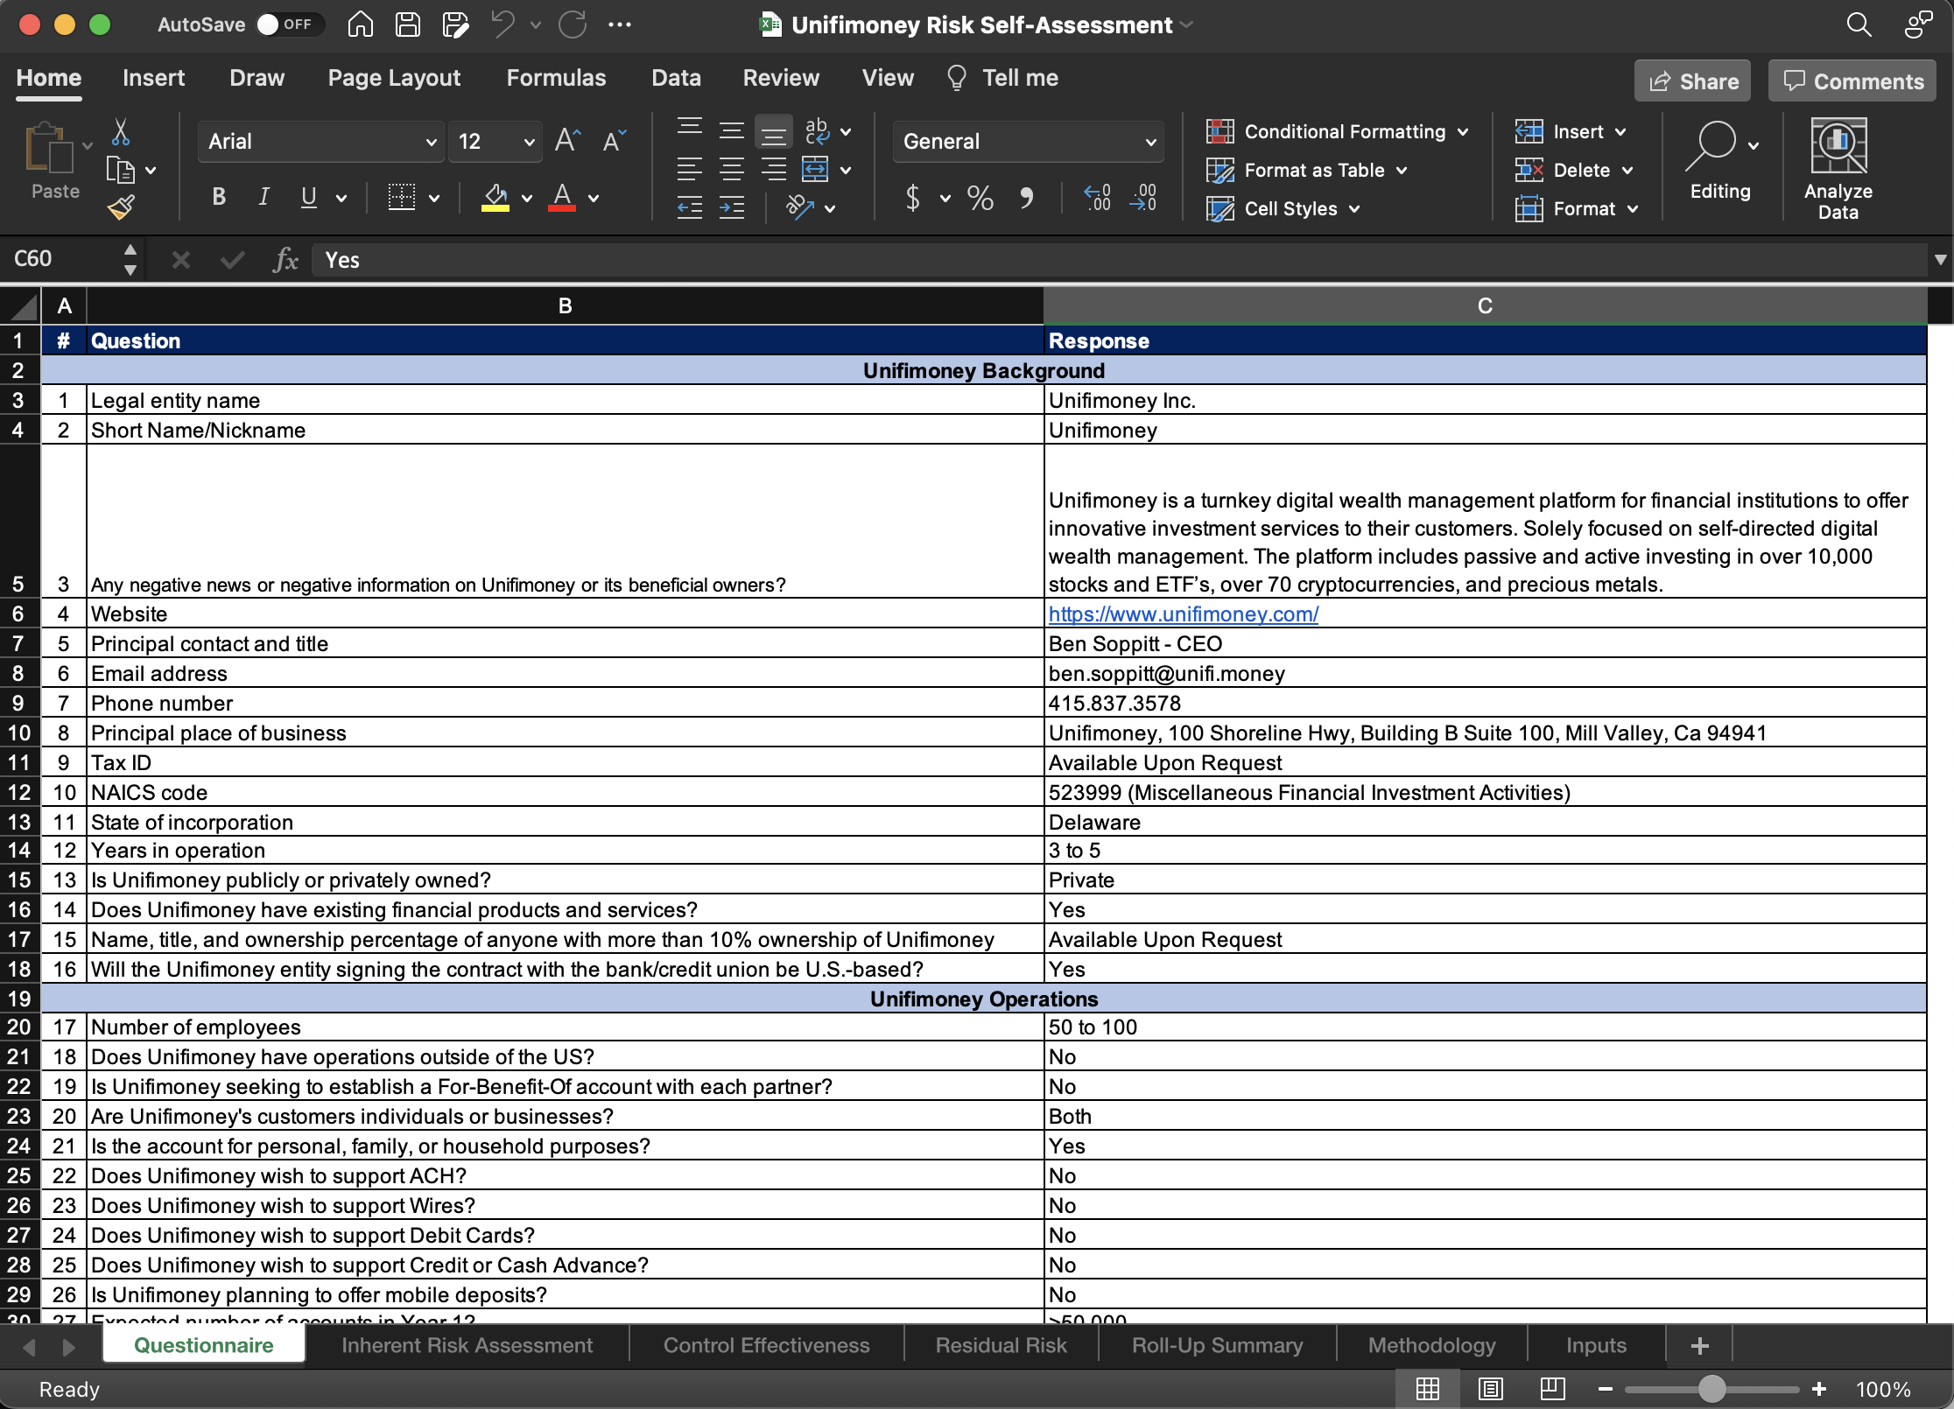Click the Redo arrow icon

573,25
